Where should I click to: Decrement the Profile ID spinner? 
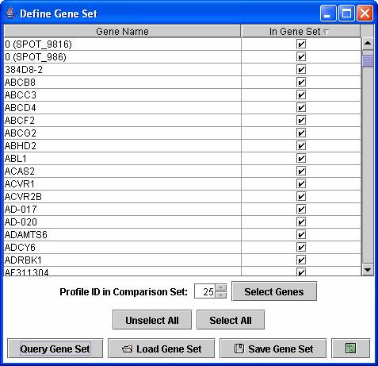coord(221,295)
